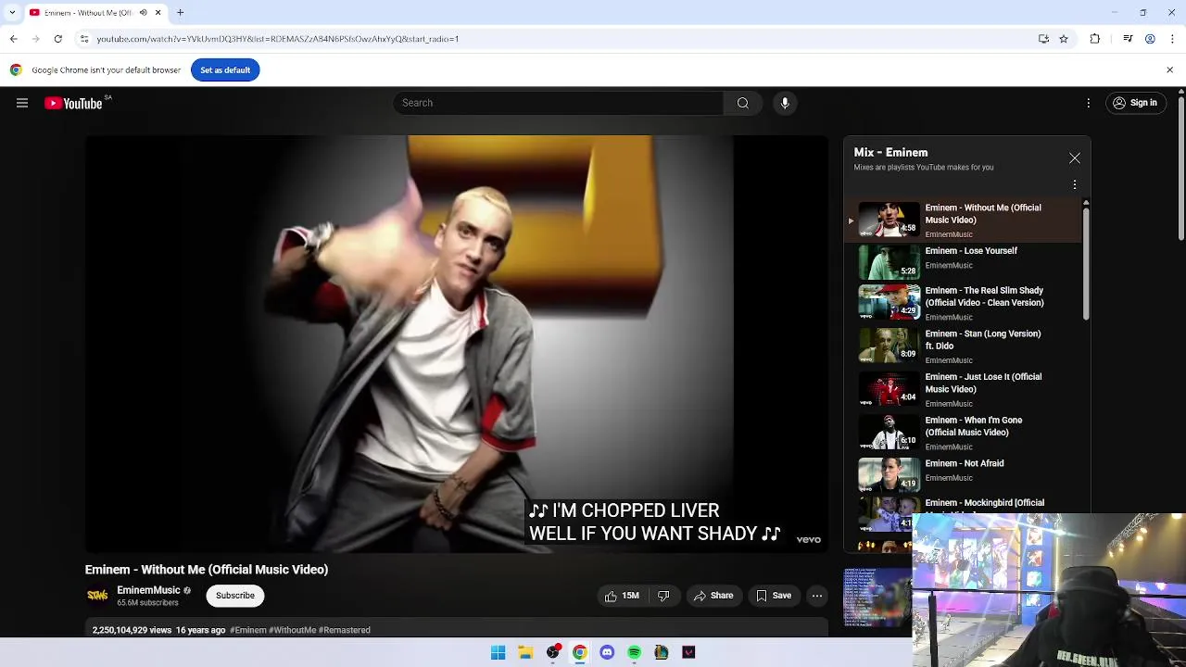The height and width of the screenshot is (667, 1186).
Task: Open YouTube settings three-dot menu
Action: [x=1089, y=103]
